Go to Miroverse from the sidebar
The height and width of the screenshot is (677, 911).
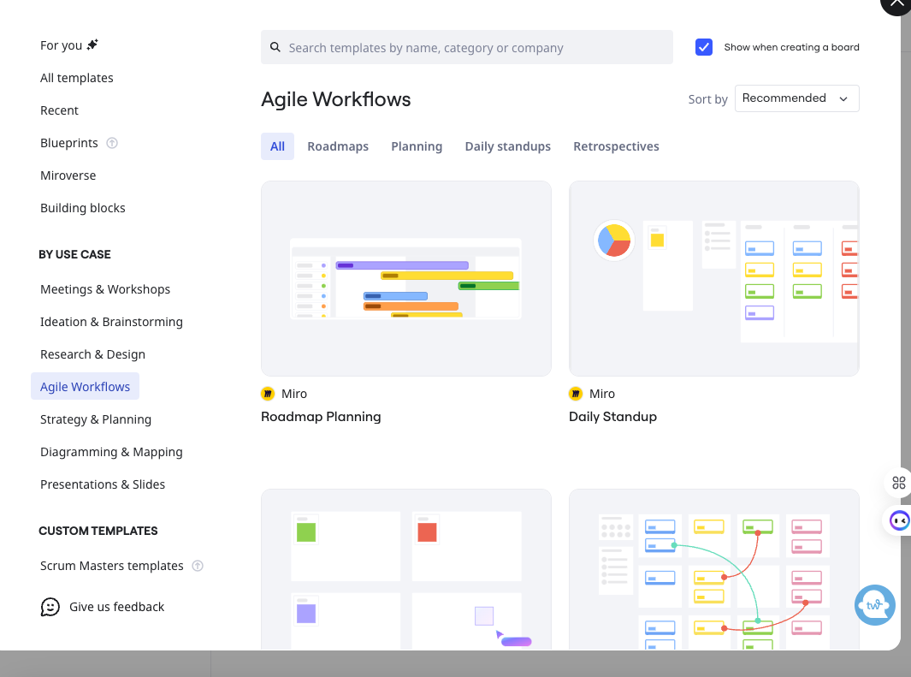tap(68, 175)
